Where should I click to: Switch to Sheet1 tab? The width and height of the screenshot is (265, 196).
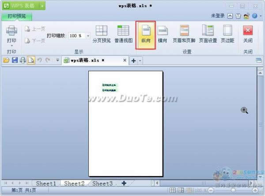[x=46, y=183]
